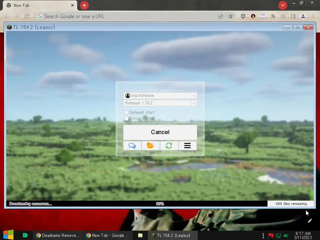Open the Chrome extensions puzzle icon

(273, 16)
